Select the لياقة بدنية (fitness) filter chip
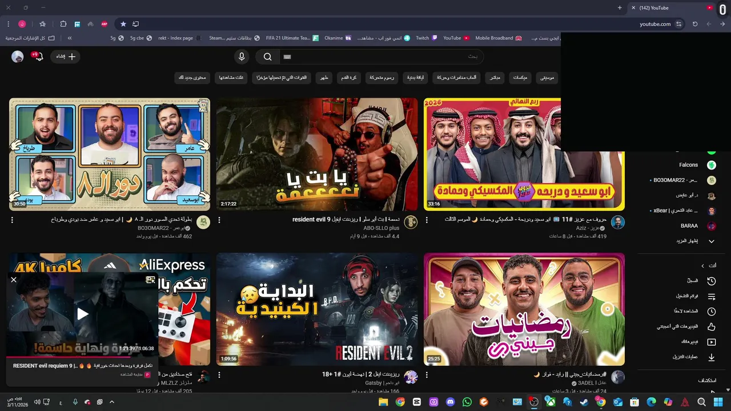Image resolution: width=731 pixels, height=411 pixels. (x=415, y=78)
